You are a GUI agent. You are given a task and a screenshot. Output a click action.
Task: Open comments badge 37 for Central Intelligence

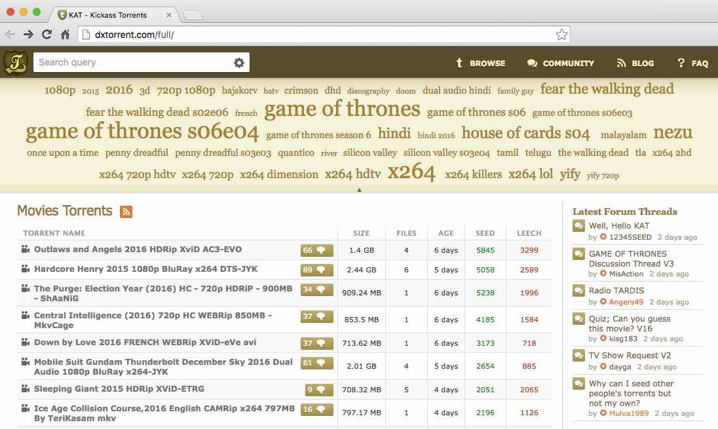(317, 317)
